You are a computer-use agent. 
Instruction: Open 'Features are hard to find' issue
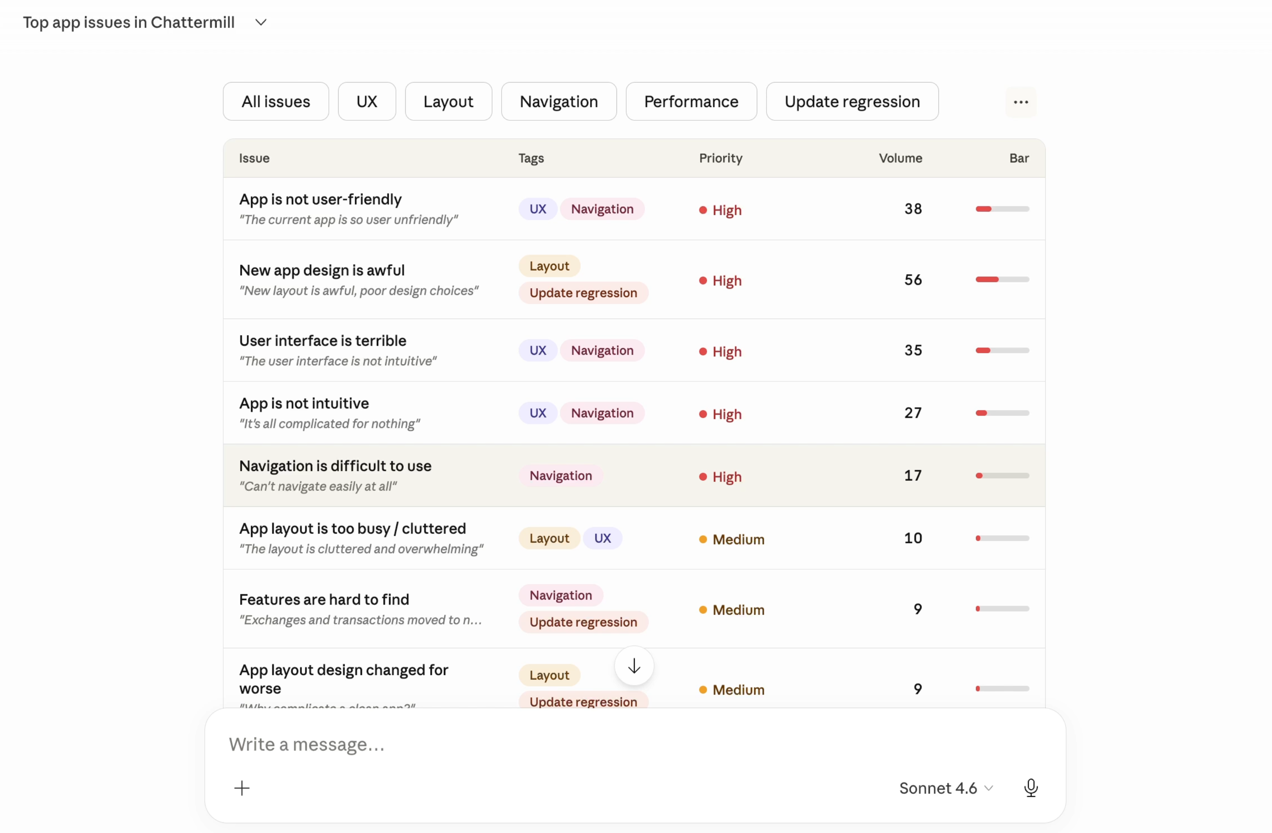click(324, 599)
